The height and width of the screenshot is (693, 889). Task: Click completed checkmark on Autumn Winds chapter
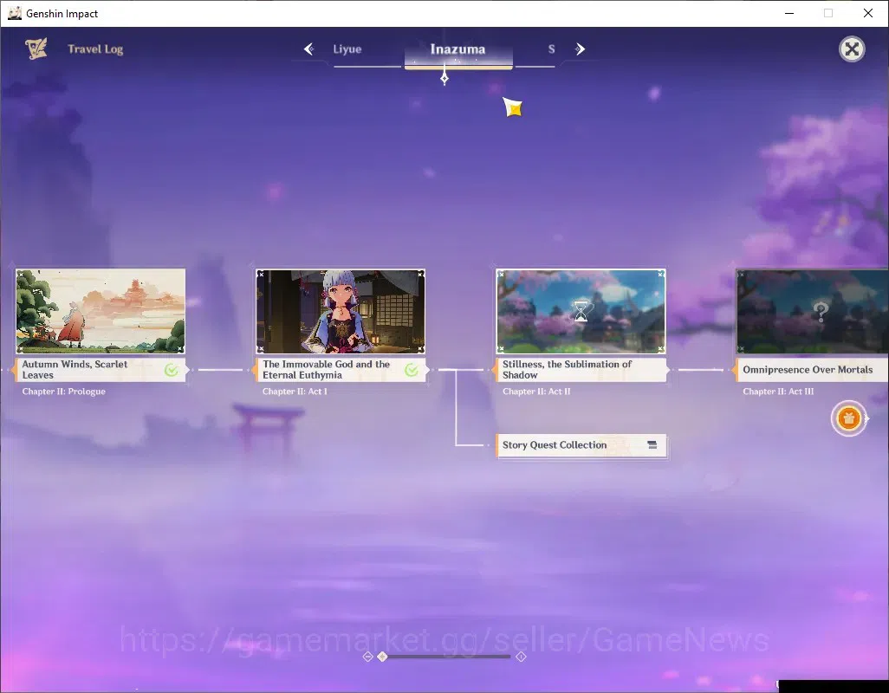[x=172, y=370]
